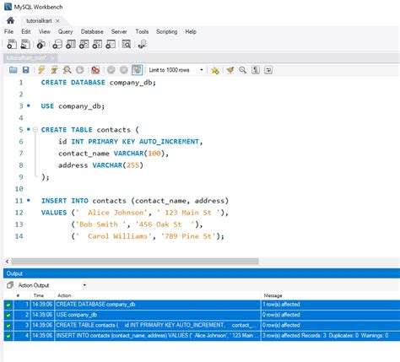
Task: Reconnect to DBMS icon
Action: [142, 44]
